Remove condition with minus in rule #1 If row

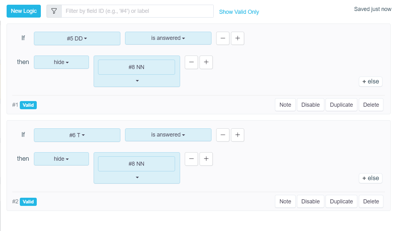coord(223,38)
